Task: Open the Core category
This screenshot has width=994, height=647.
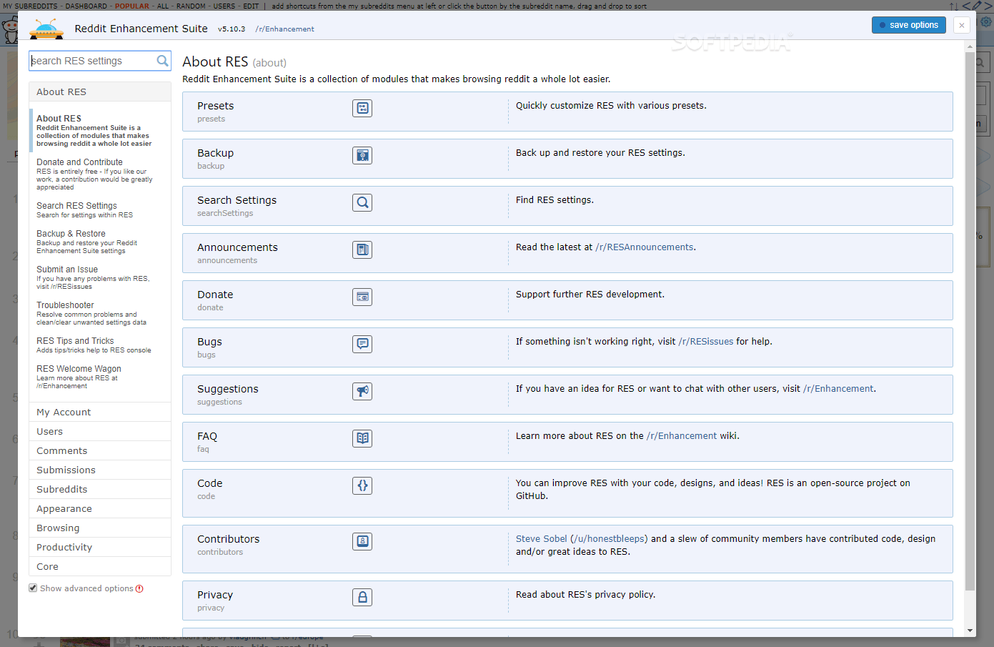Action: coord(100,566)
